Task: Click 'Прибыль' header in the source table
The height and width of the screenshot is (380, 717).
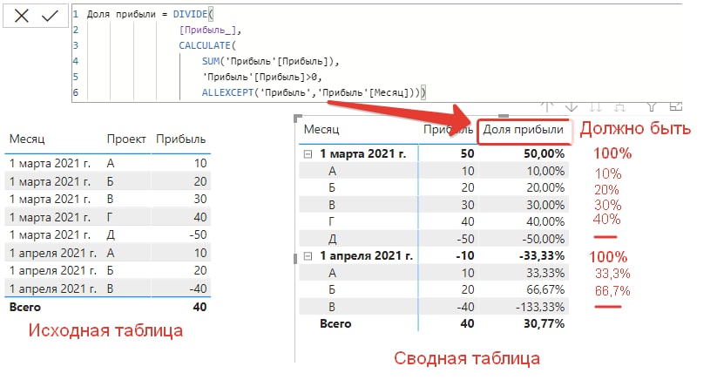Action: coord(180,139)
